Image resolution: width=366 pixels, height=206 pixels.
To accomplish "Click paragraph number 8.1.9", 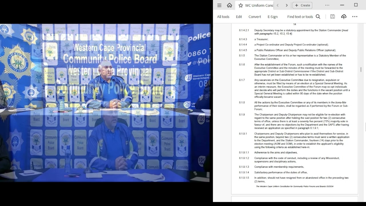I will pyautogui.click(x=242, y=115).
